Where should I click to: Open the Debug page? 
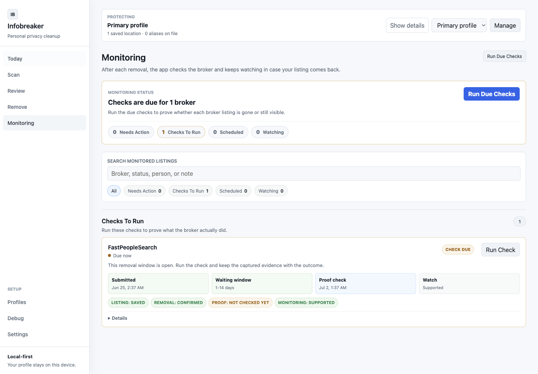(44, 318)
